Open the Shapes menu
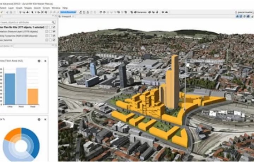 (28, 8)
